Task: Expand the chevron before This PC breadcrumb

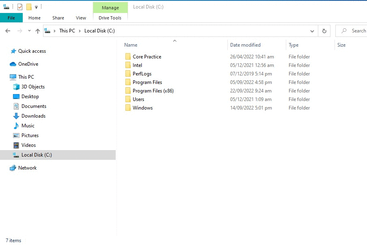Action: pyautogui.click(x=54, y=31)
